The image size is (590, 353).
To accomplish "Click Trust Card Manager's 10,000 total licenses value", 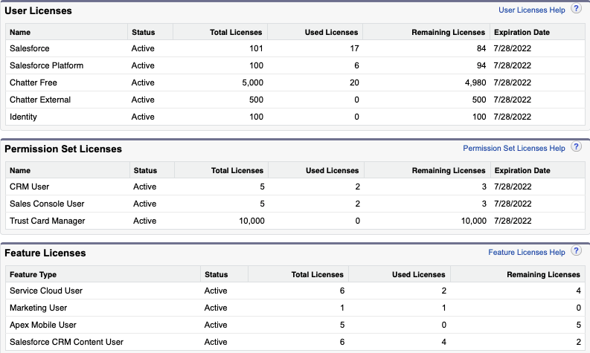I will coord(251,221).
